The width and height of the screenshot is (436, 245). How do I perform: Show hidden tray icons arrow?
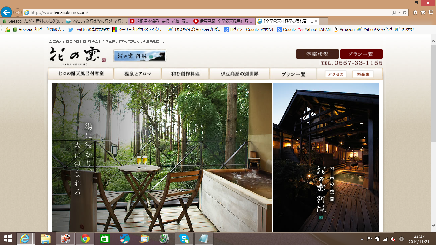coord(362,239)
